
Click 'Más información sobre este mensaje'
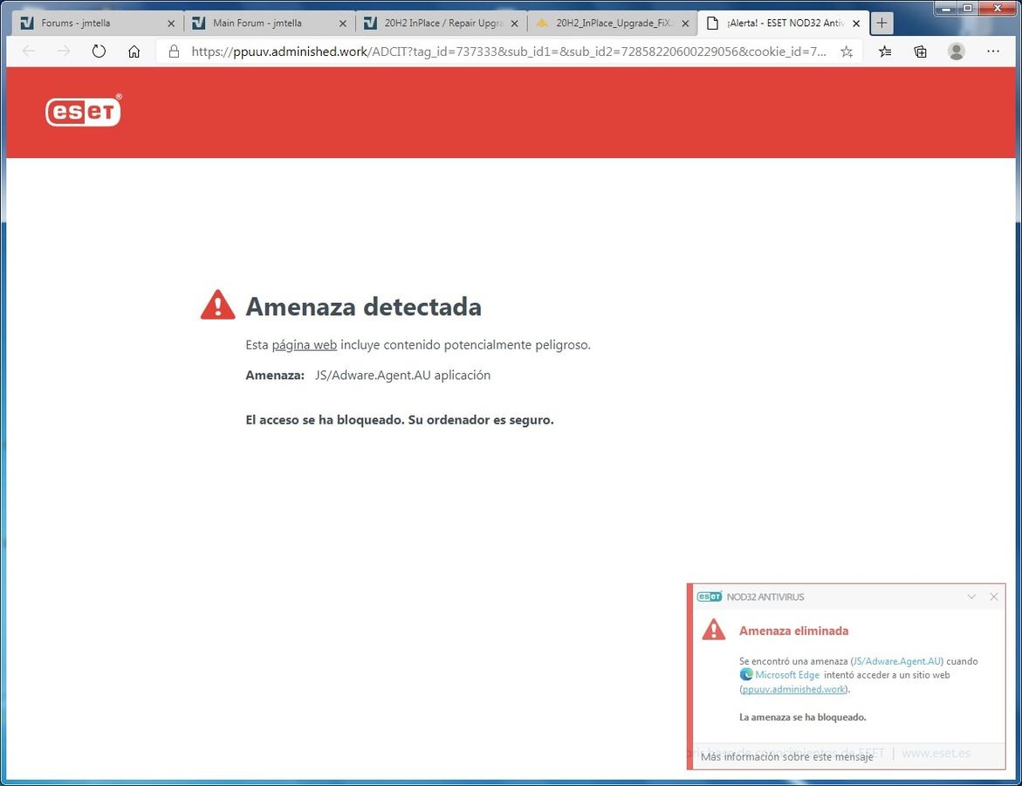[786, 756]
